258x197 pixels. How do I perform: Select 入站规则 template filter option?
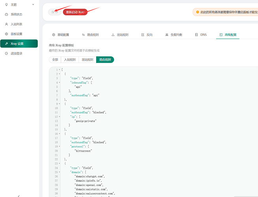coord(70,59)
